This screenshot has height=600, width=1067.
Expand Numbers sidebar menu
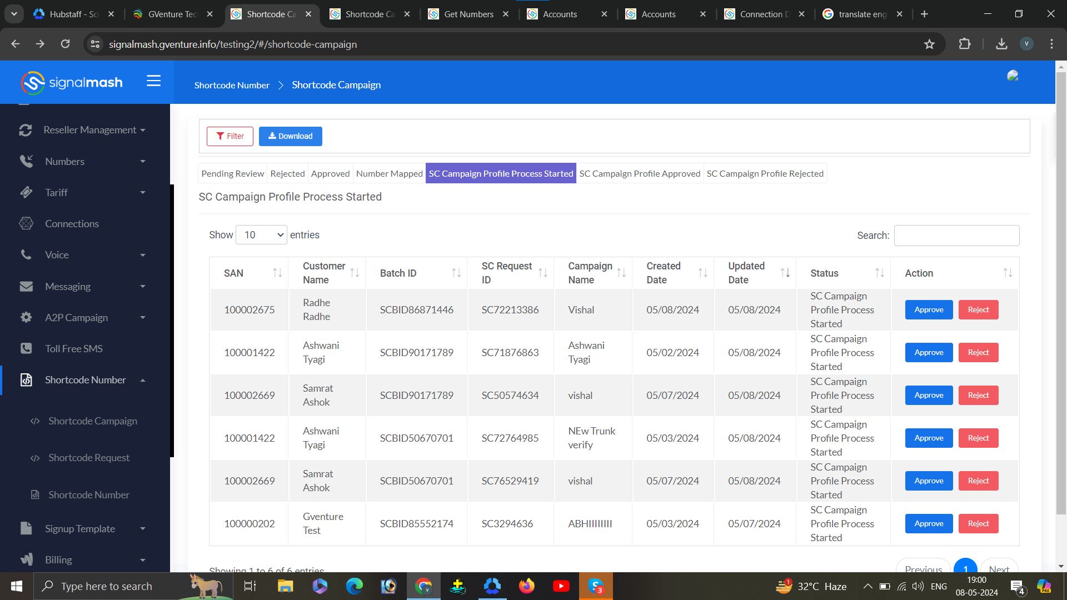pos(143,162)
